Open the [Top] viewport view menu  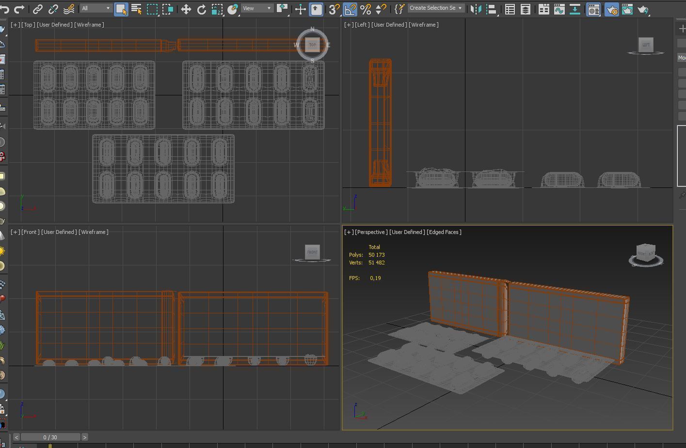28,25
